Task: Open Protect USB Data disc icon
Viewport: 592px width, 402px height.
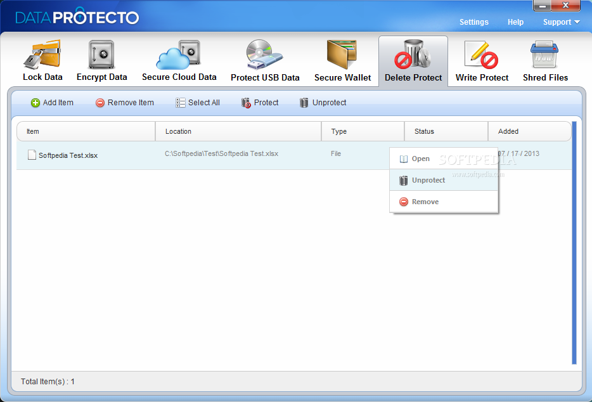Action: click(x=264, y=55)
